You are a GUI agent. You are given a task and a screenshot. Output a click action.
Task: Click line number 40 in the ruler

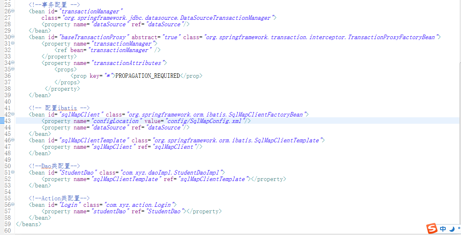click(8, 102)
